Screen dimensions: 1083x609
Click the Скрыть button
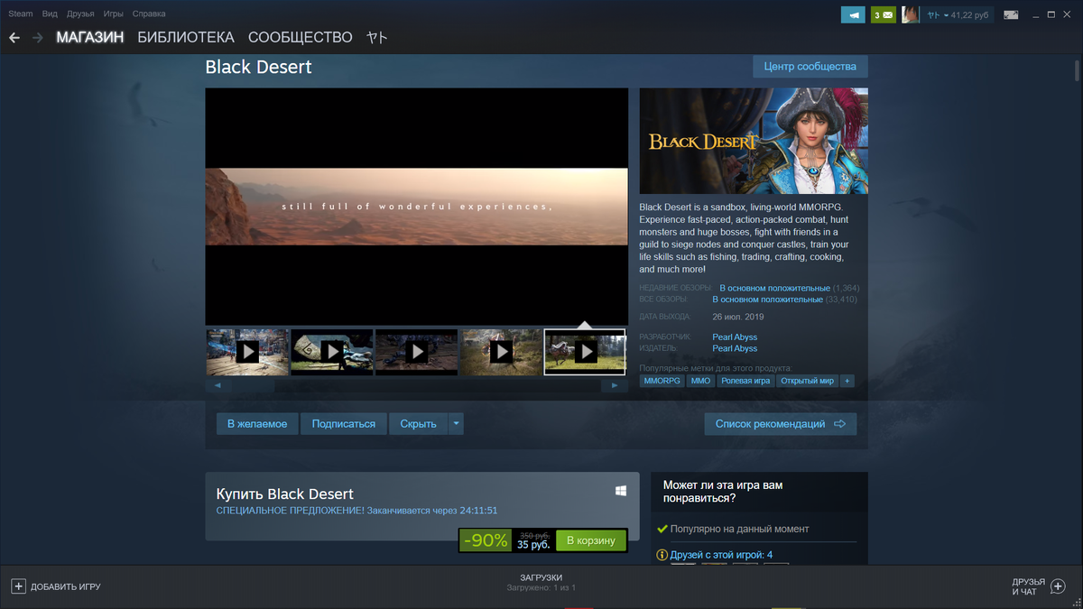click(419, 424)
